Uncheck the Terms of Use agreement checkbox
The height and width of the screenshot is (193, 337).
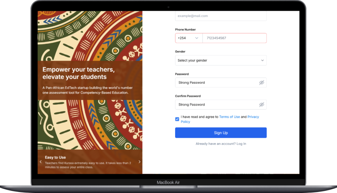(x=177, y=119)
